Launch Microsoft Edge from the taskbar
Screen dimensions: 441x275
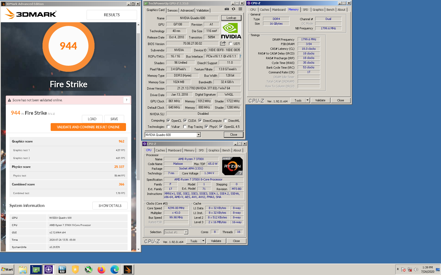click(x=115, y=269)
